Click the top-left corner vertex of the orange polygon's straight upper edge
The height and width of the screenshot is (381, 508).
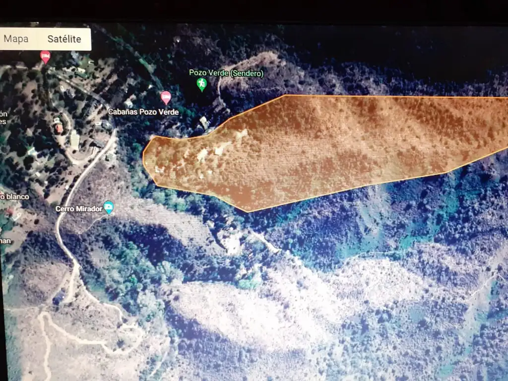point(286,95)
